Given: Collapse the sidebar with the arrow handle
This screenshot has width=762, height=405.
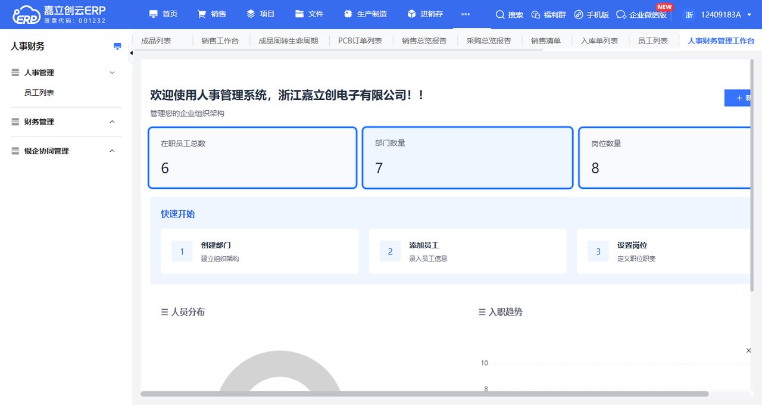Looking at the screenshot, I should [x=131, y=53].
